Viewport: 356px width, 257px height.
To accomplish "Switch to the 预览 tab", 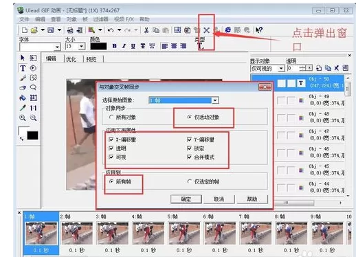I will click(x=91, y=59).
